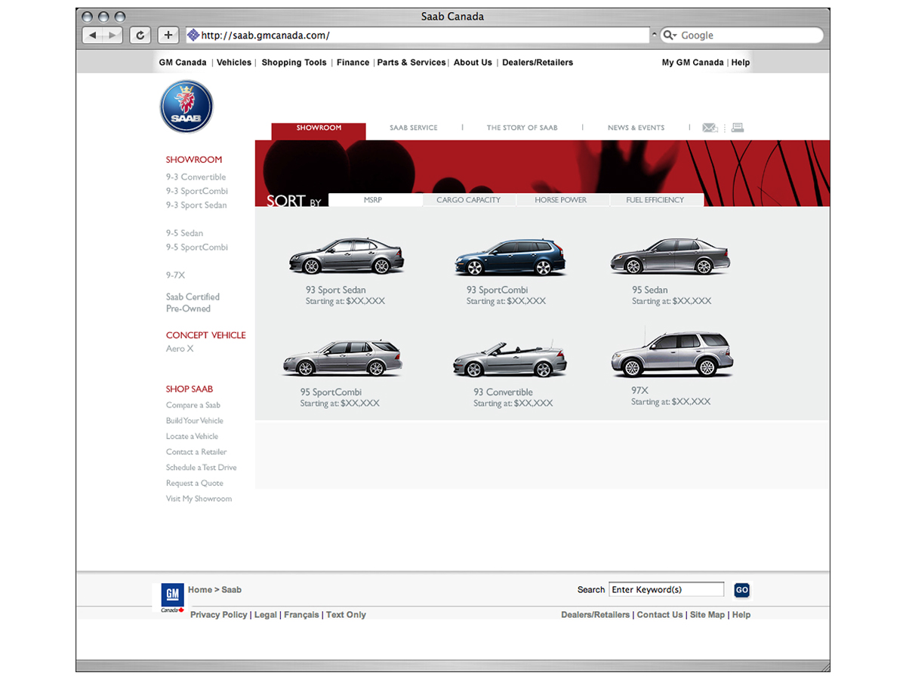The width and height of the screenshot is (906, 679).
Task: Open the Shopping Tools menu
Action: [x=294, y=63]
